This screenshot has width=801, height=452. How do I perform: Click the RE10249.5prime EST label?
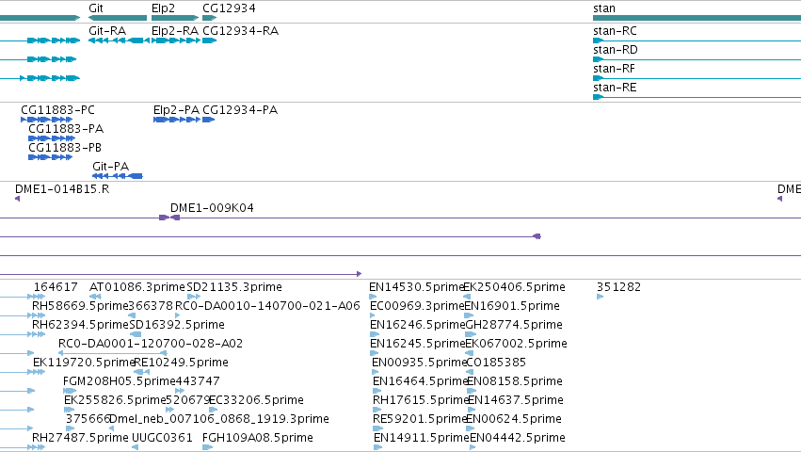(182, 363)
